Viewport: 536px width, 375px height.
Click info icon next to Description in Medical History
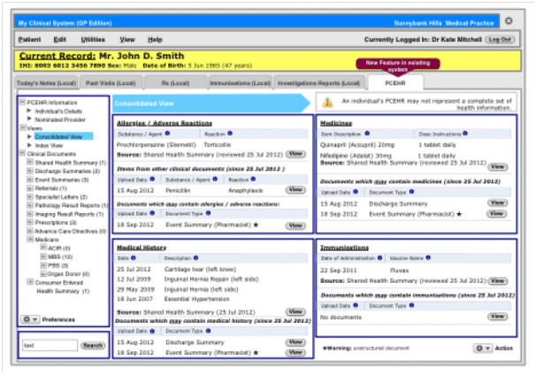pyautogui.click(x=194, y=259)
